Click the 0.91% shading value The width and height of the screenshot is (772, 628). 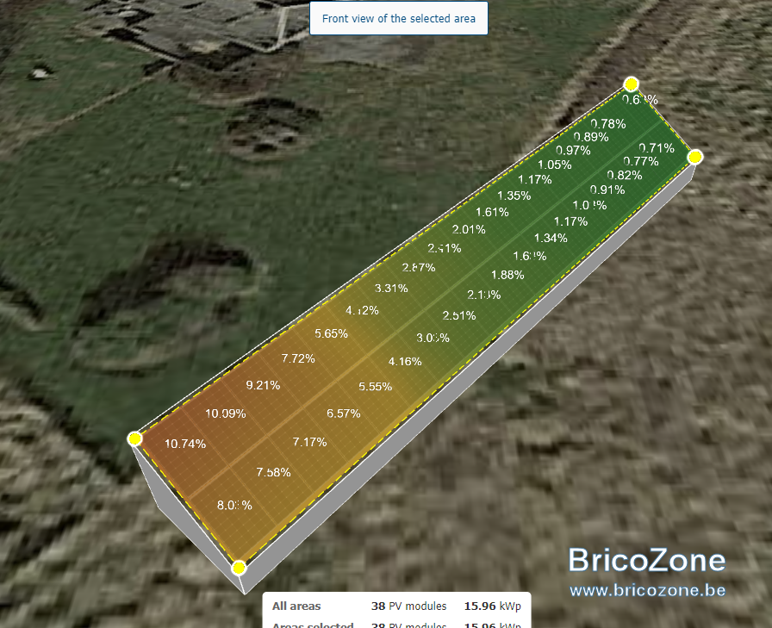607,190
